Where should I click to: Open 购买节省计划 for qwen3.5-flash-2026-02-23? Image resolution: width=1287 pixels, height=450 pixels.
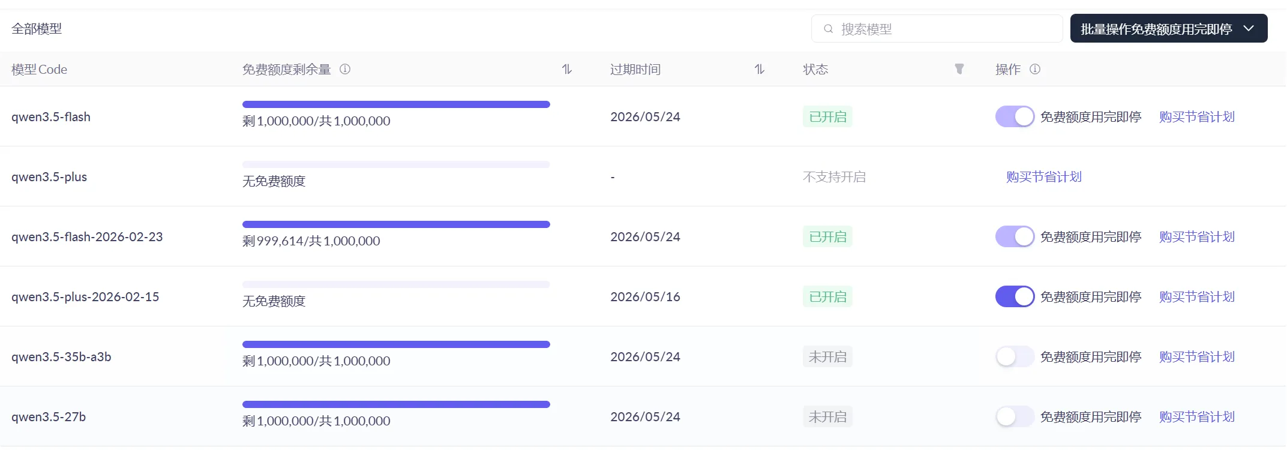[x=1197, y=236]
